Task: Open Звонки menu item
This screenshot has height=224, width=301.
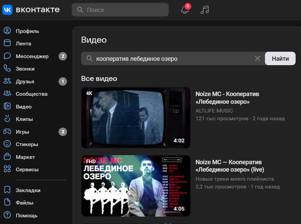Action: point(25,69)
